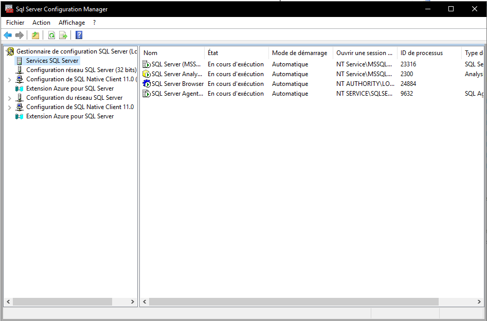Click icon of the first Extension Azure pour SQL Server
The height and width of the screenshot is (321, 487).
pos(20,88)
